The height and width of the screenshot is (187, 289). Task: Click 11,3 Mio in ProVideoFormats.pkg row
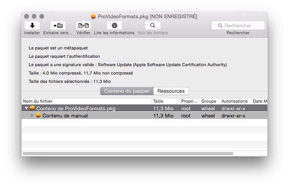[x=163, y=108]
